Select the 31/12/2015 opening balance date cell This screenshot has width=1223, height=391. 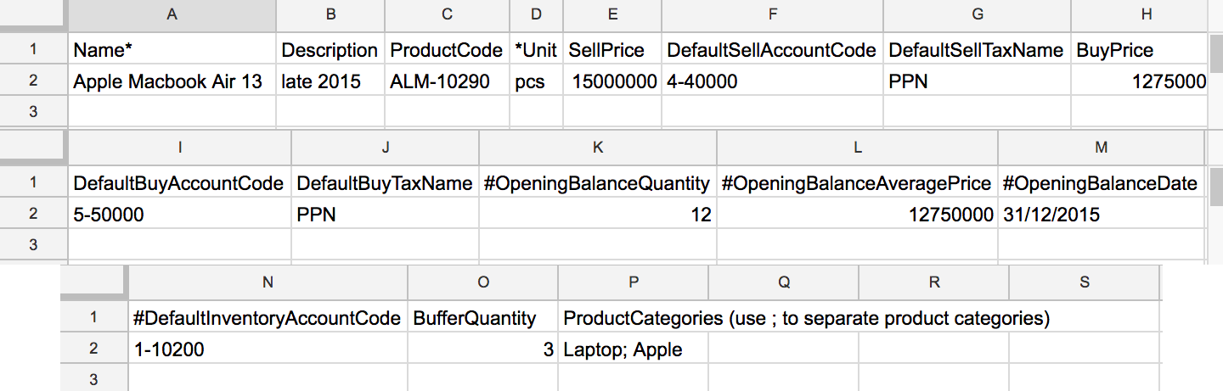point(1101,215)
